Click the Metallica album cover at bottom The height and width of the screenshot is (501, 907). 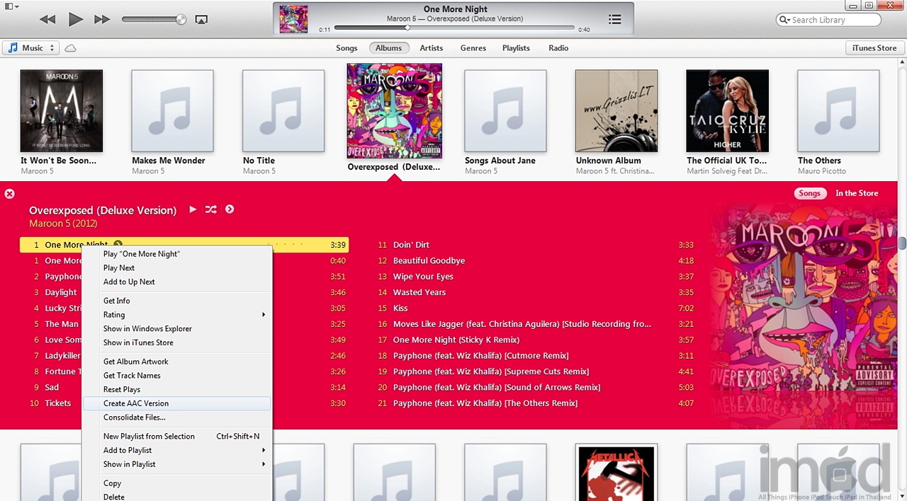pyautogui.click(x=616, y=472)
